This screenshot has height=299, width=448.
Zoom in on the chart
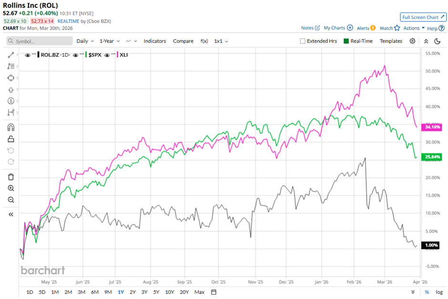[x=11, y=188]
